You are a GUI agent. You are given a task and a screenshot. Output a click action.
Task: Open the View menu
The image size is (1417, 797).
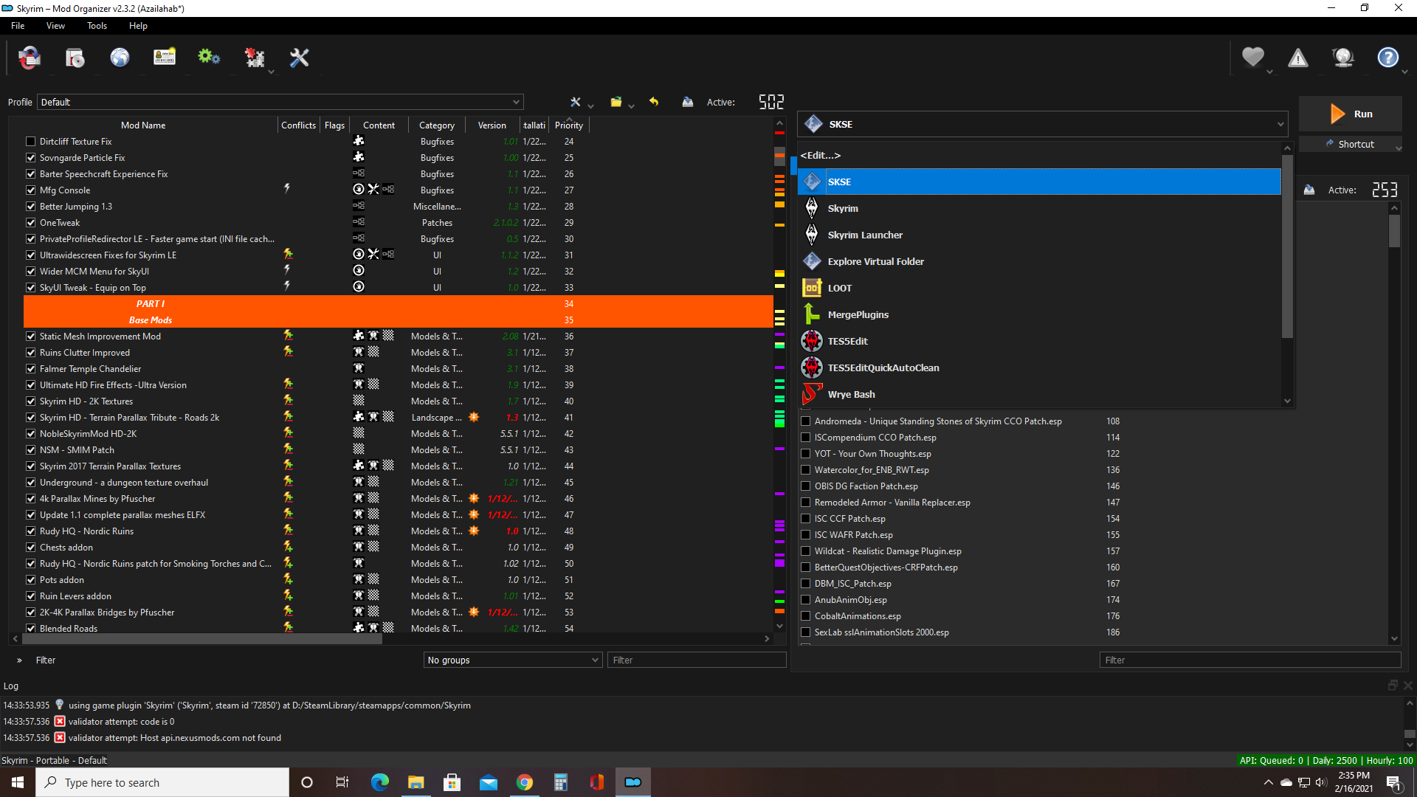(x=55, y=26)
